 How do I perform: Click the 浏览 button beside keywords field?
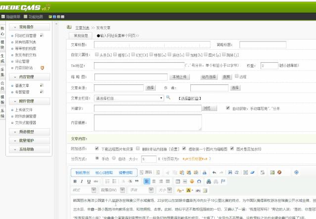coord(209,108)
